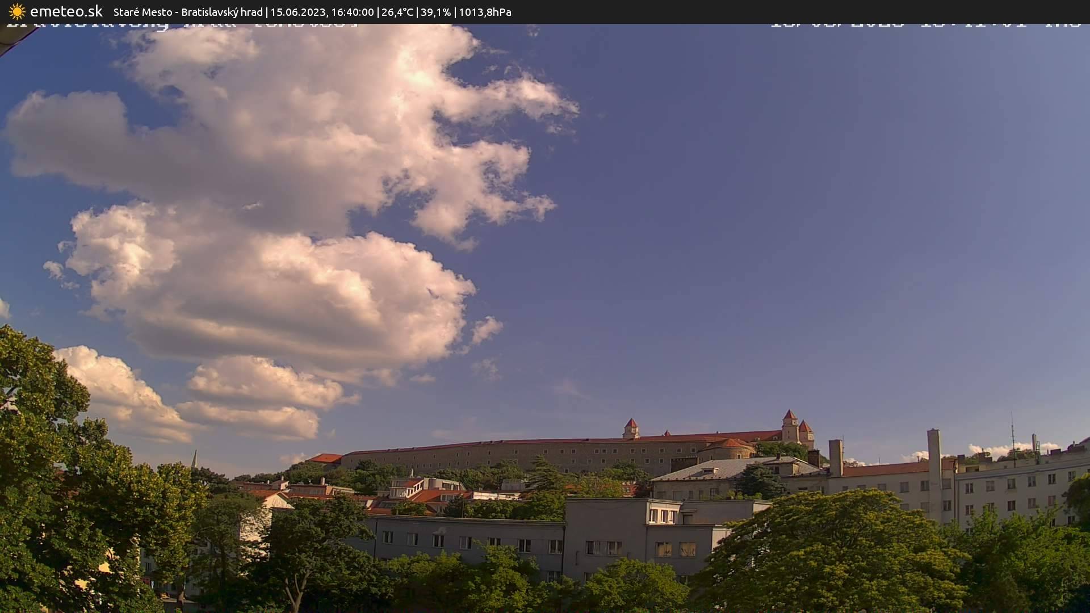Screen dimensions: 1090x613
Task: Select the location label Staré Mesto - Bratislavský hrad
Action: 187,11
